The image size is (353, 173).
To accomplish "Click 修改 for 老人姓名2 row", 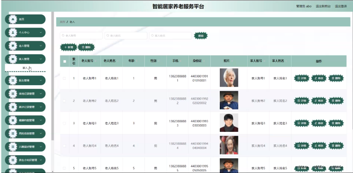I will (319, 101).
